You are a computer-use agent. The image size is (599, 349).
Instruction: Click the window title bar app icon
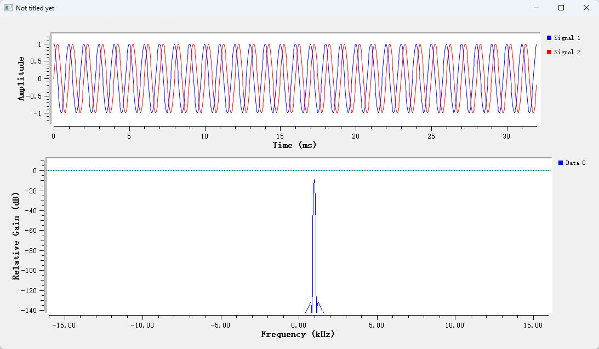tap(8, 8)
